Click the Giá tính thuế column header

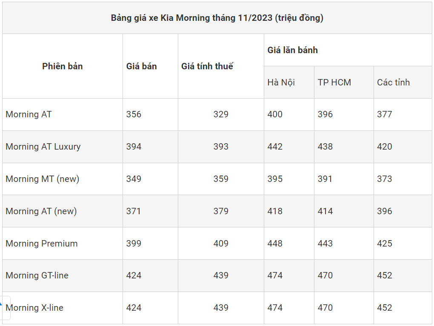207,66
